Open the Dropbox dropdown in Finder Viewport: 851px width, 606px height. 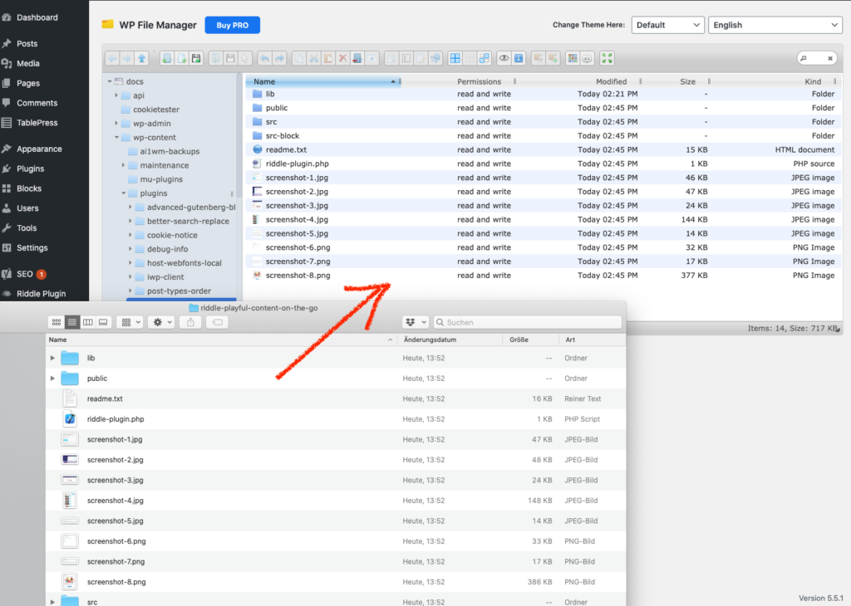(416, 323)
